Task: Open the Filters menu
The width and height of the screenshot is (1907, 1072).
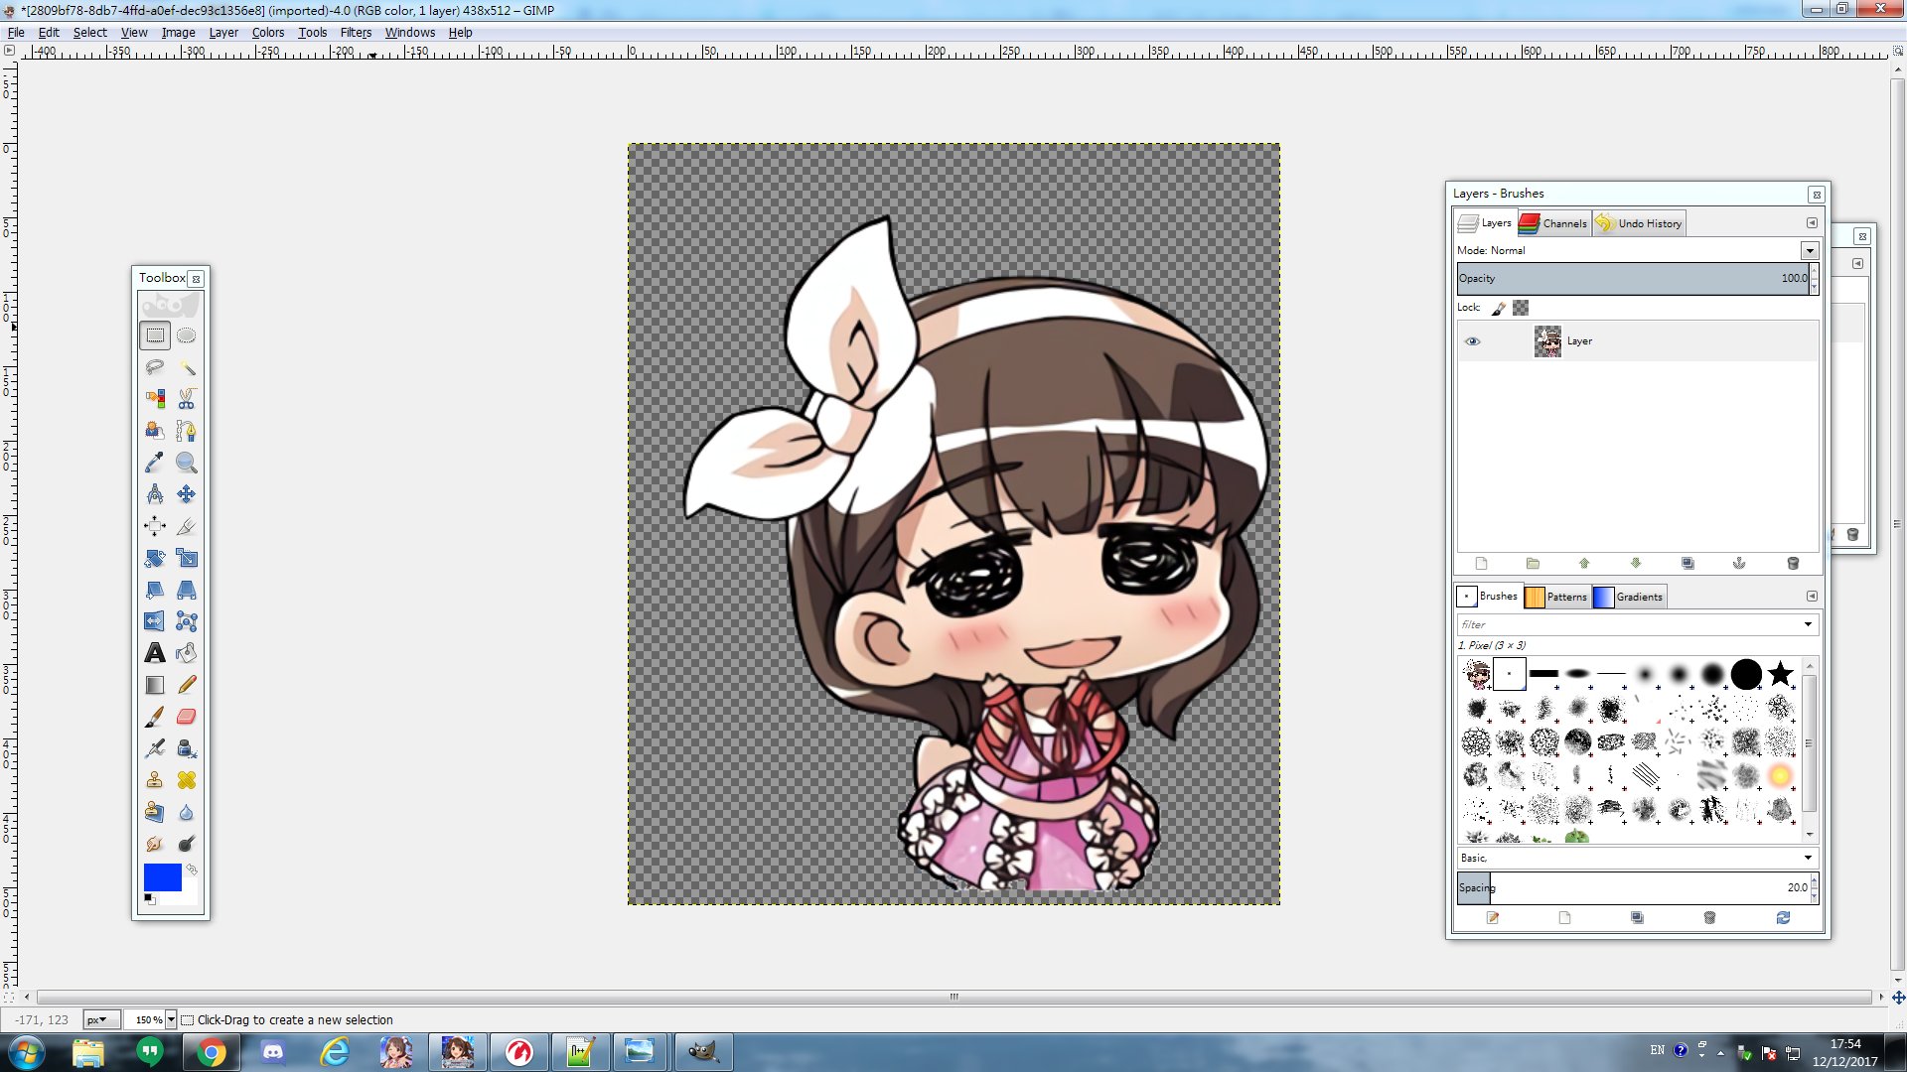Action: click(356, 32)
